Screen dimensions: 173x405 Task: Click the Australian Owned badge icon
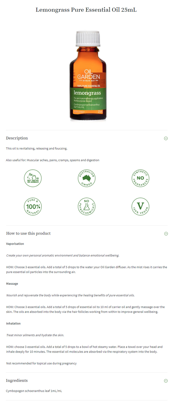[x=86, y=178]
